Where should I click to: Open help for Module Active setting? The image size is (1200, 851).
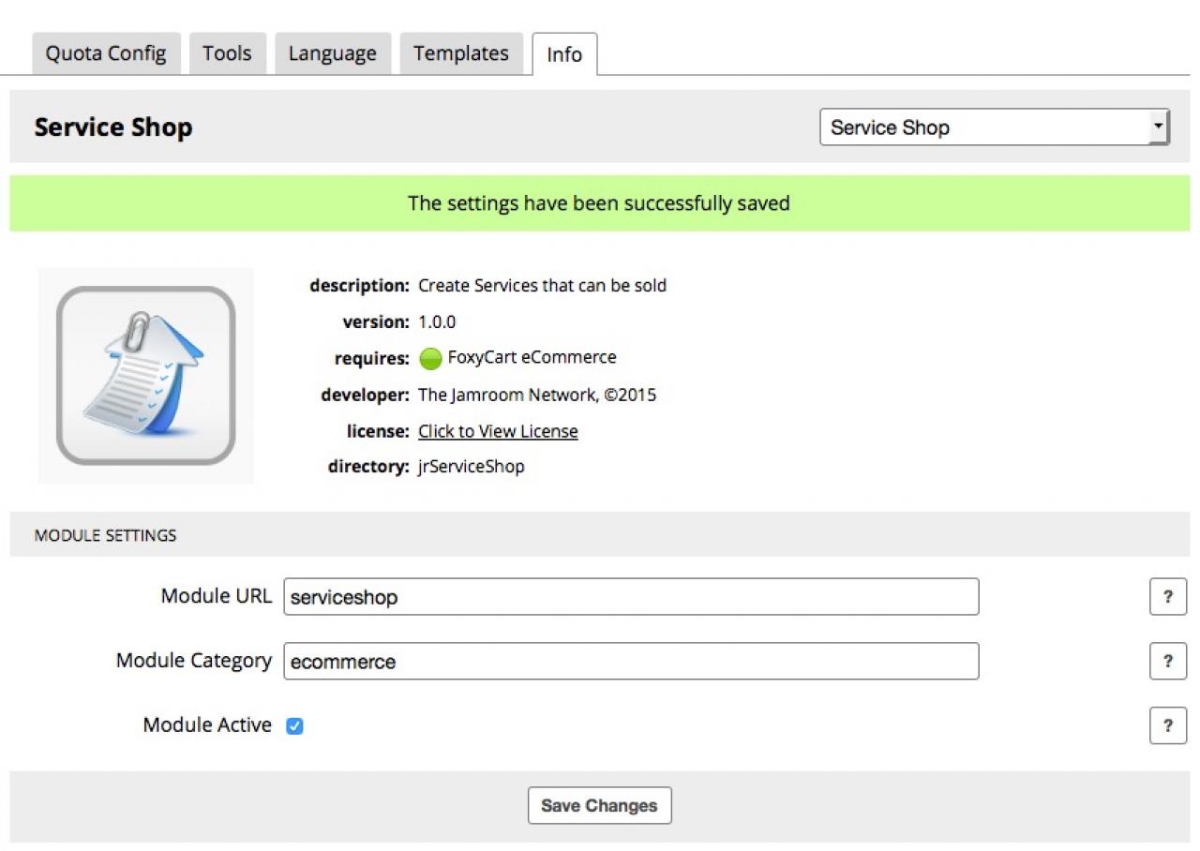click(x=1167, y=725)
